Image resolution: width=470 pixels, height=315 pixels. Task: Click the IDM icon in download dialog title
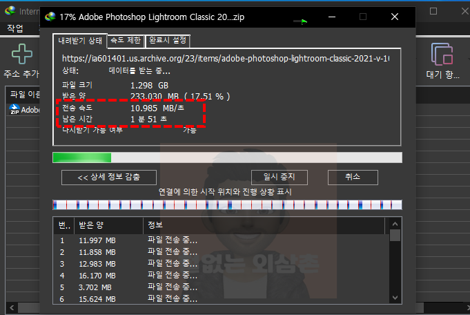50,17
